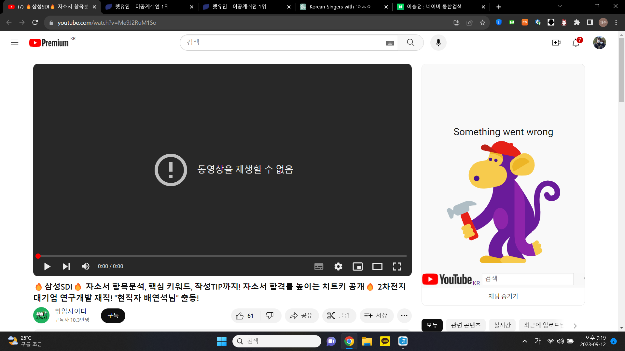
Task: Open the more actions ellipsis button
Action: point(404,316)
